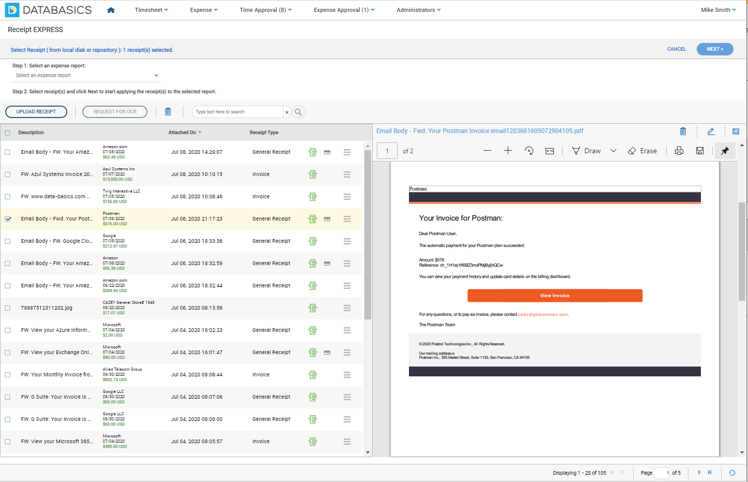This screenshot has height=482, width=748.
Task: Fit PDF to page width
Action: pyautogui.click(x=550, y=151)
